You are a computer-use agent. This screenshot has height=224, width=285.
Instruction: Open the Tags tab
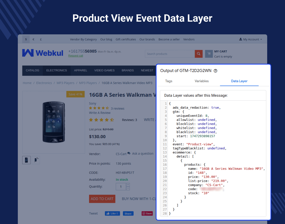(x=169, y=81)
